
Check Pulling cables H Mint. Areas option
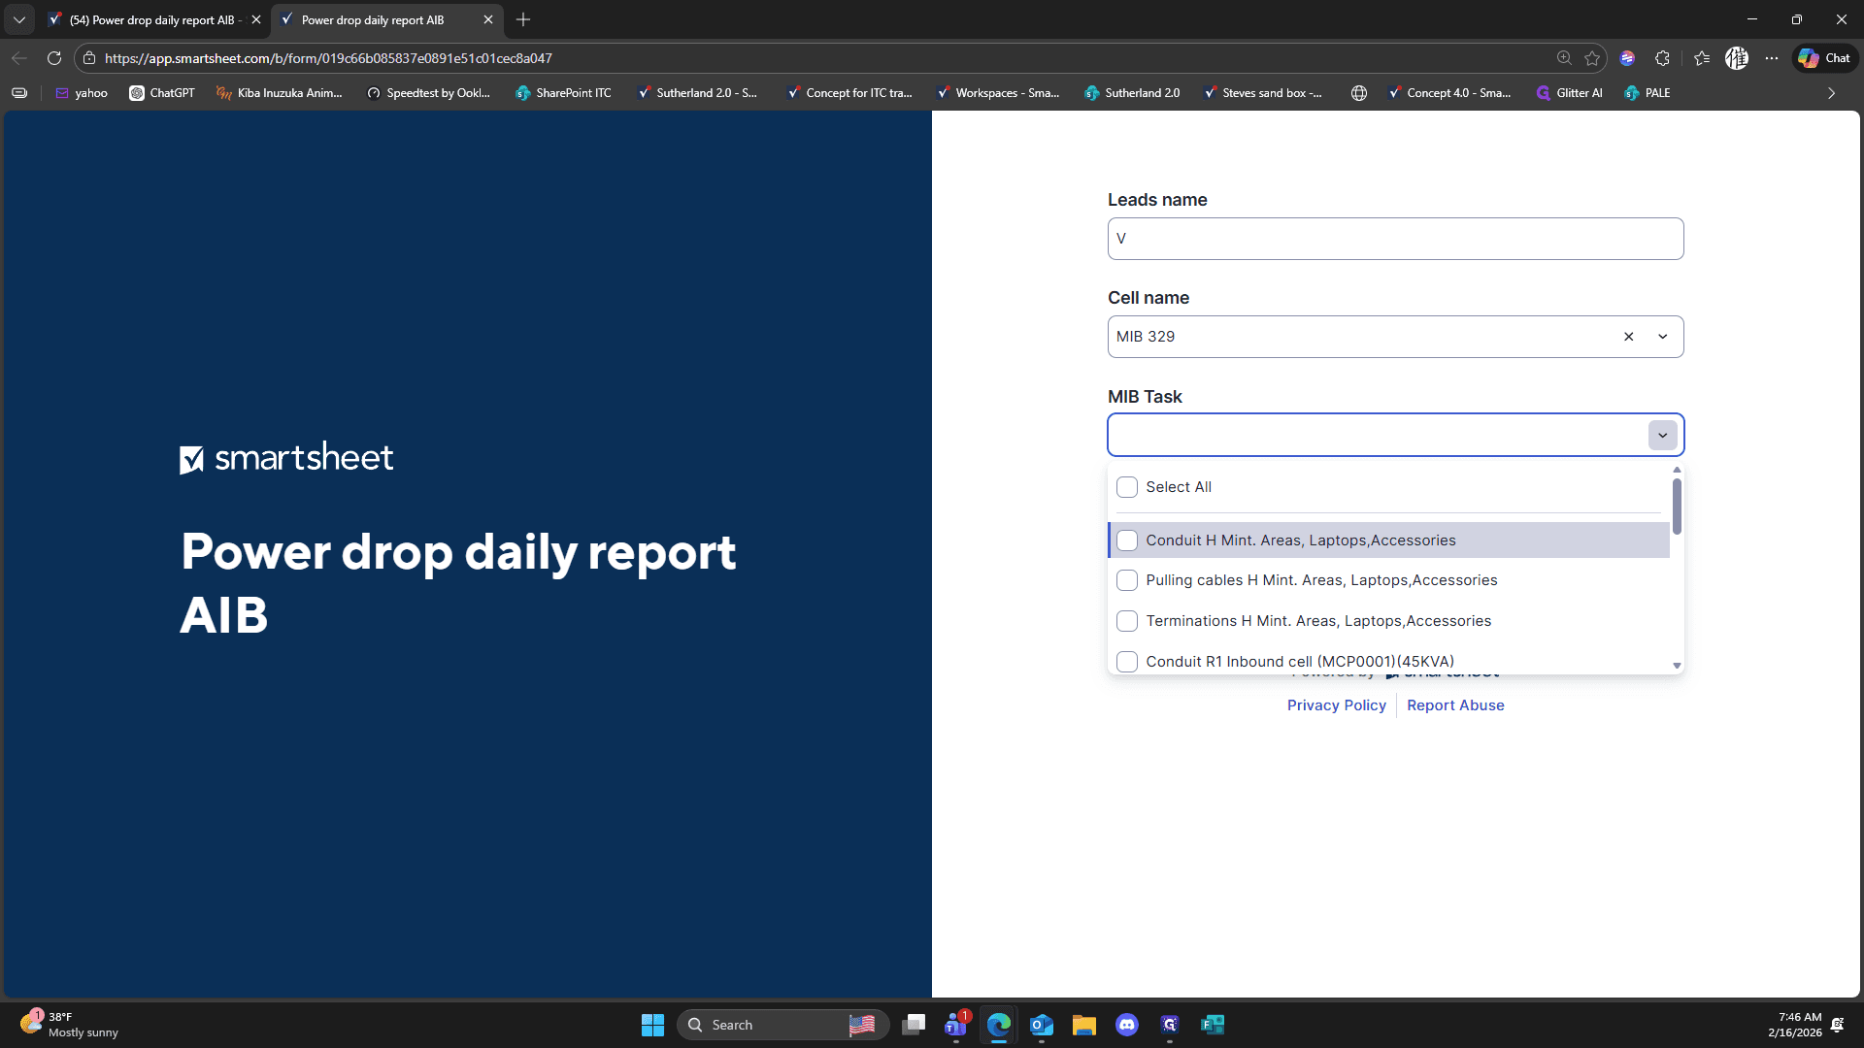(x=1127, y=580)
